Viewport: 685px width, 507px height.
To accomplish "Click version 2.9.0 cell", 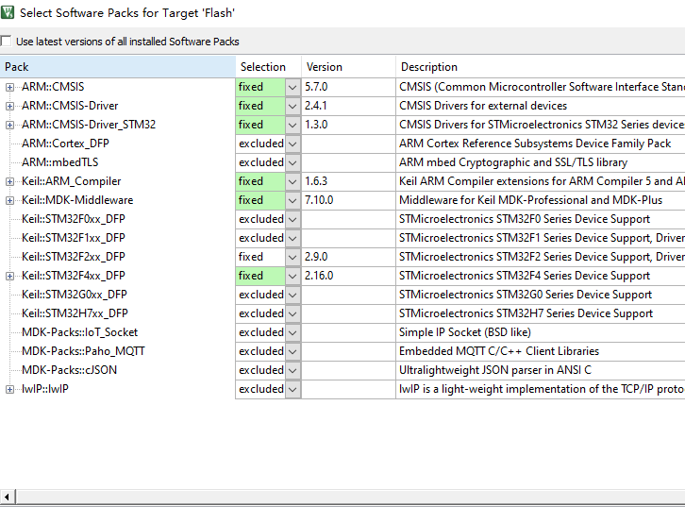I will pyautogui.click(x=348, y=257).
